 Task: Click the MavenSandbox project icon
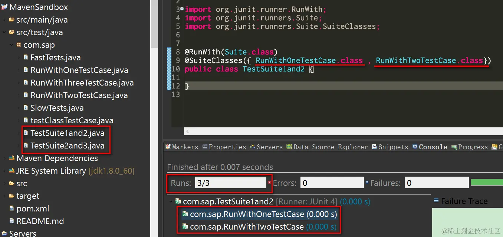4,7
